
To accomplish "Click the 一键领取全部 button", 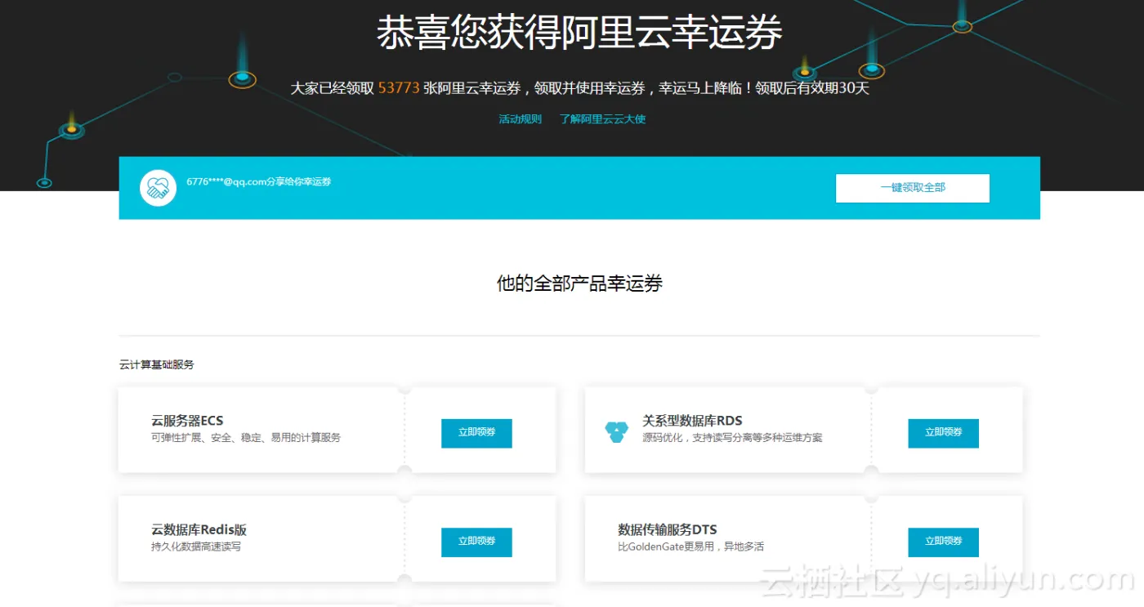I will pos(913,188).
